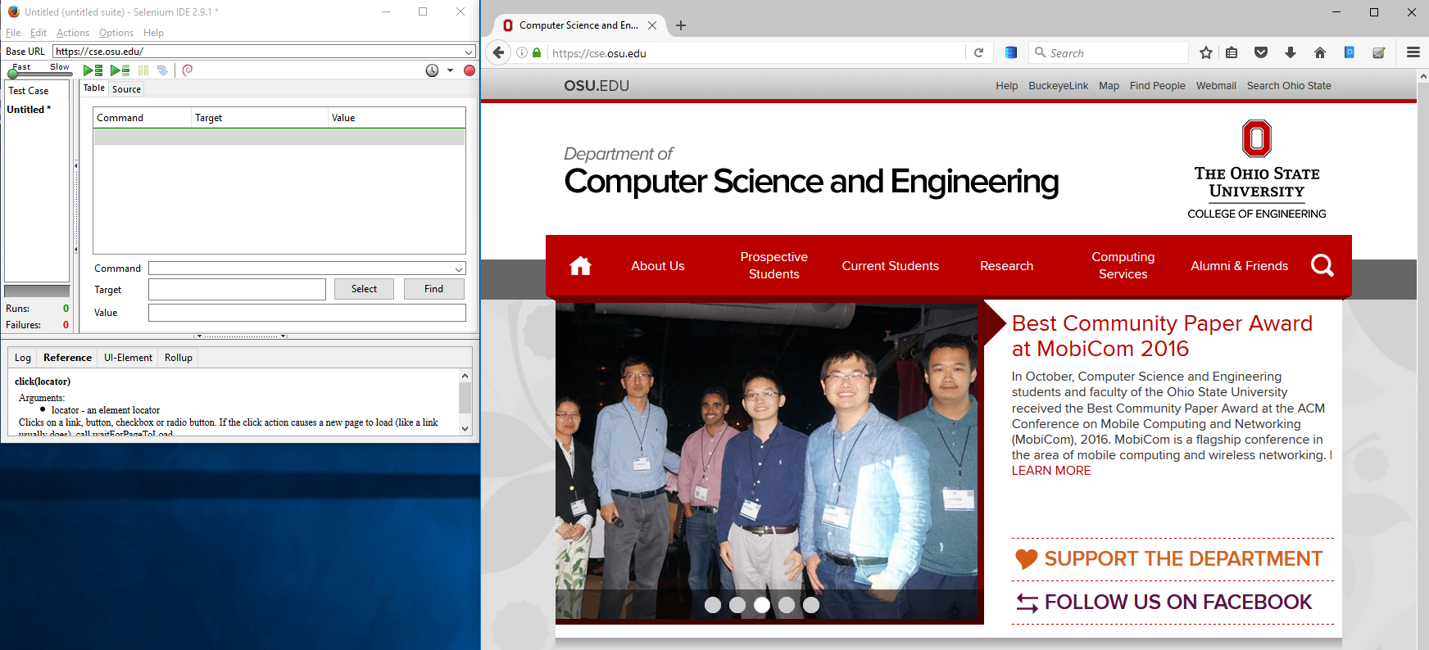Image resolution: width=1429 pixels, height=650 pixels.
Task: Open the Research navigation item
Action: pos(1006,266)
